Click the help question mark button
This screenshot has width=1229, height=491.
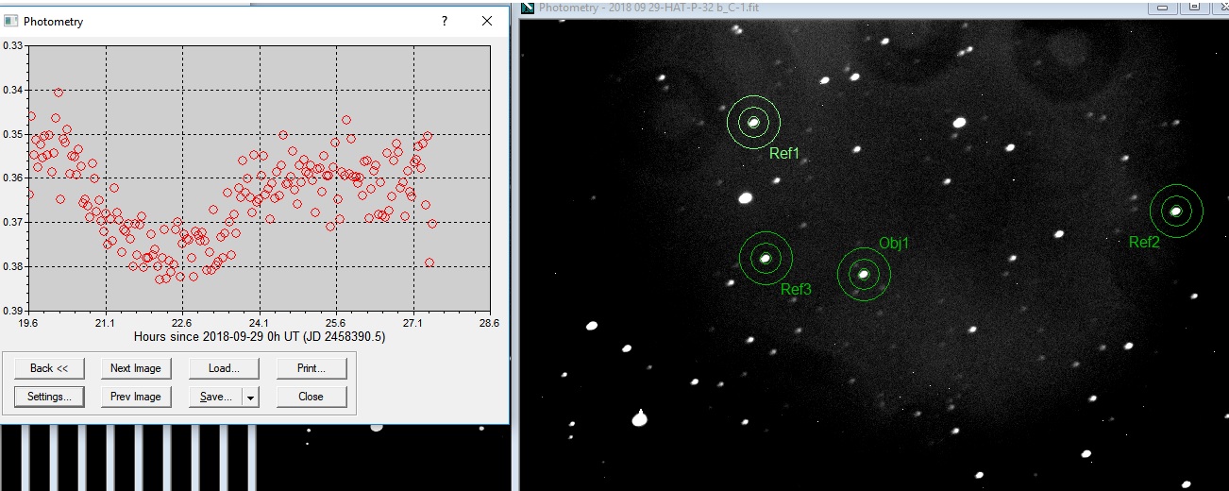[x=445, y=22]
